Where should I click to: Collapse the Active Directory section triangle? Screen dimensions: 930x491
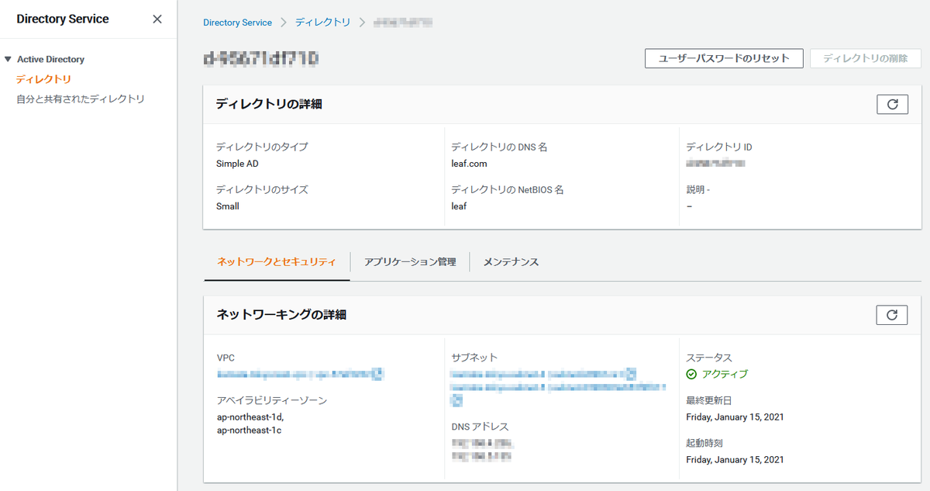8,59
